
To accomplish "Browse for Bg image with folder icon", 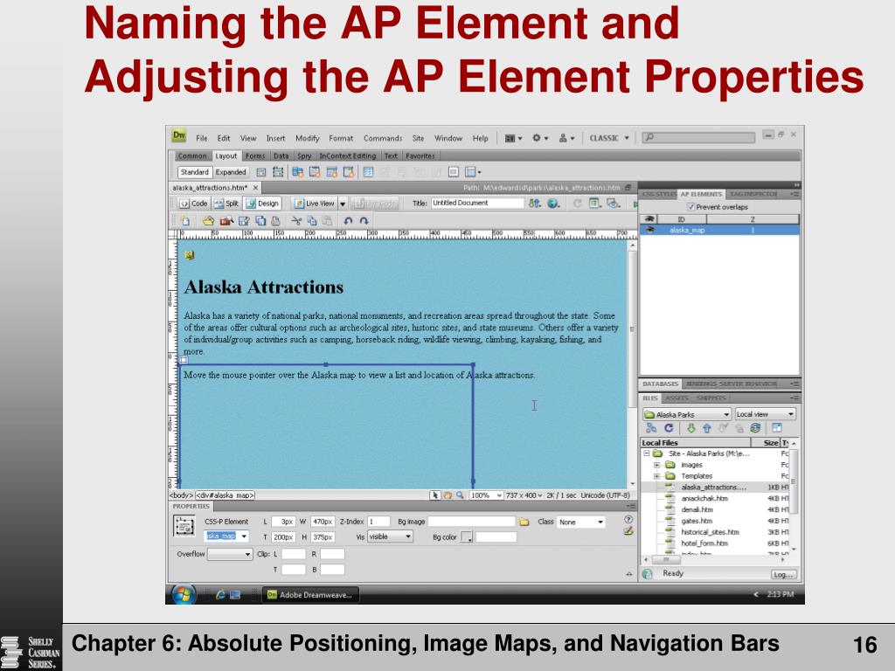I will 524,522.
